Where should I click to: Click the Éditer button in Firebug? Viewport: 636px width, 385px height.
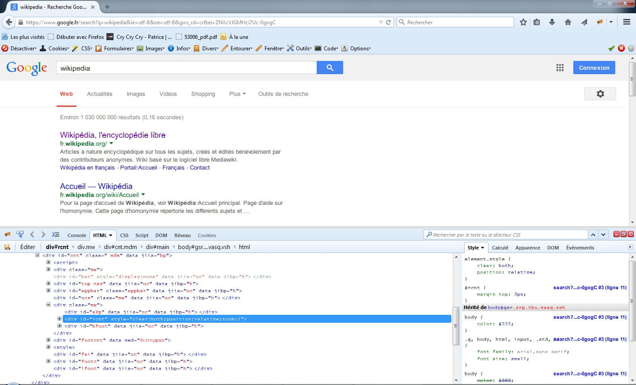point(28,247)
